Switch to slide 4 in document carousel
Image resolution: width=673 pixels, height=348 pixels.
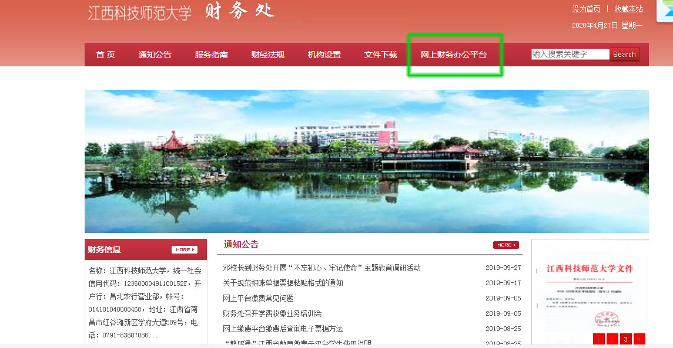point(639,339)
